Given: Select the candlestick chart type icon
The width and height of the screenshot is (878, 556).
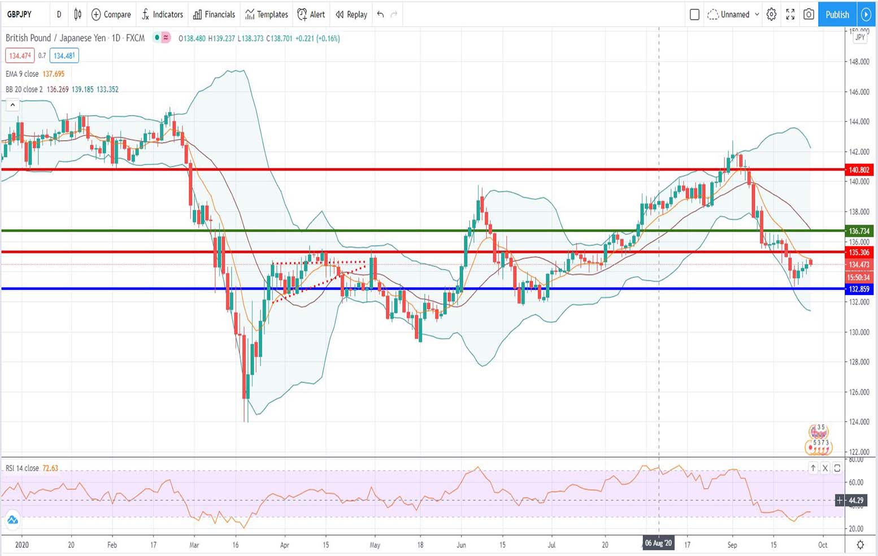Looking at the screenshot, I should click(77, 15).
